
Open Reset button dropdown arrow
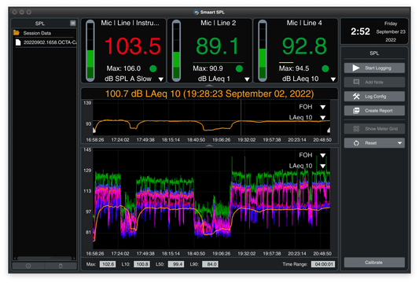pyautogui.click(x=400, y=143)
